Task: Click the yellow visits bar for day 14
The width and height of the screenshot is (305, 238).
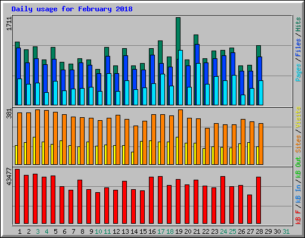Action: pyautogui.click(x=132, y=158)
